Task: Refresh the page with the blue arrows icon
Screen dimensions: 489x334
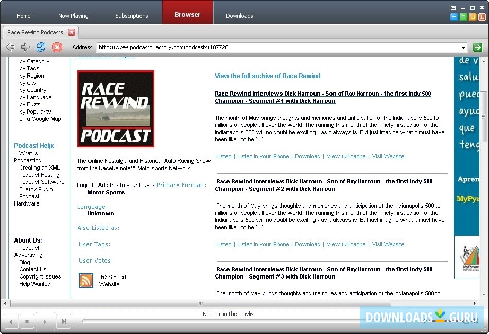Action: [x=41, y=47]
